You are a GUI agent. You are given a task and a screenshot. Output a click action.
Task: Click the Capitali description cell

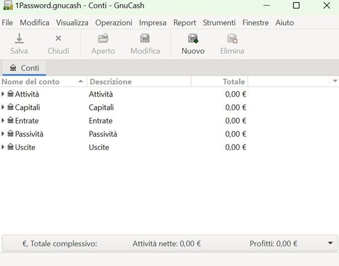[x=101, y=107]
